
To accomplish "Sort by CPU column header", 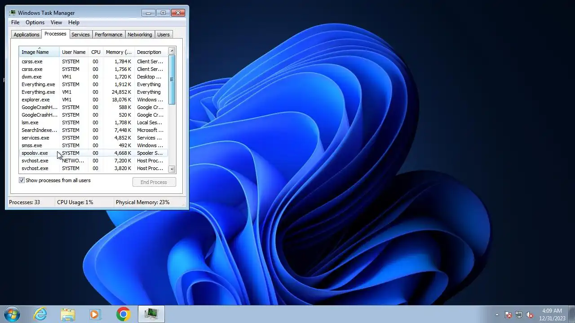I will (96, 52).
